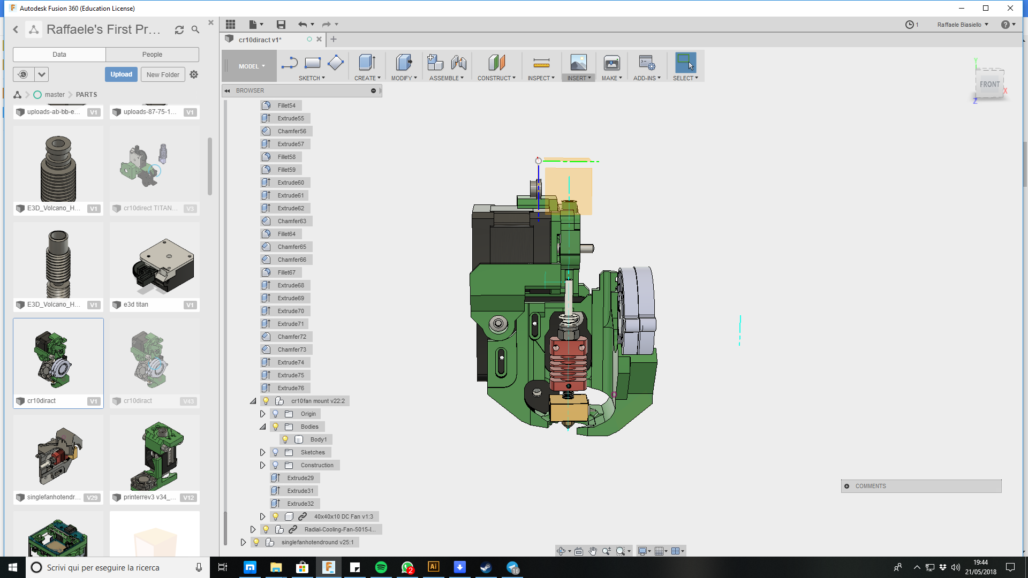The image size is (1028, 578).
Task: Open the CONSTRUCT menu
Action: tap(496, 78)
